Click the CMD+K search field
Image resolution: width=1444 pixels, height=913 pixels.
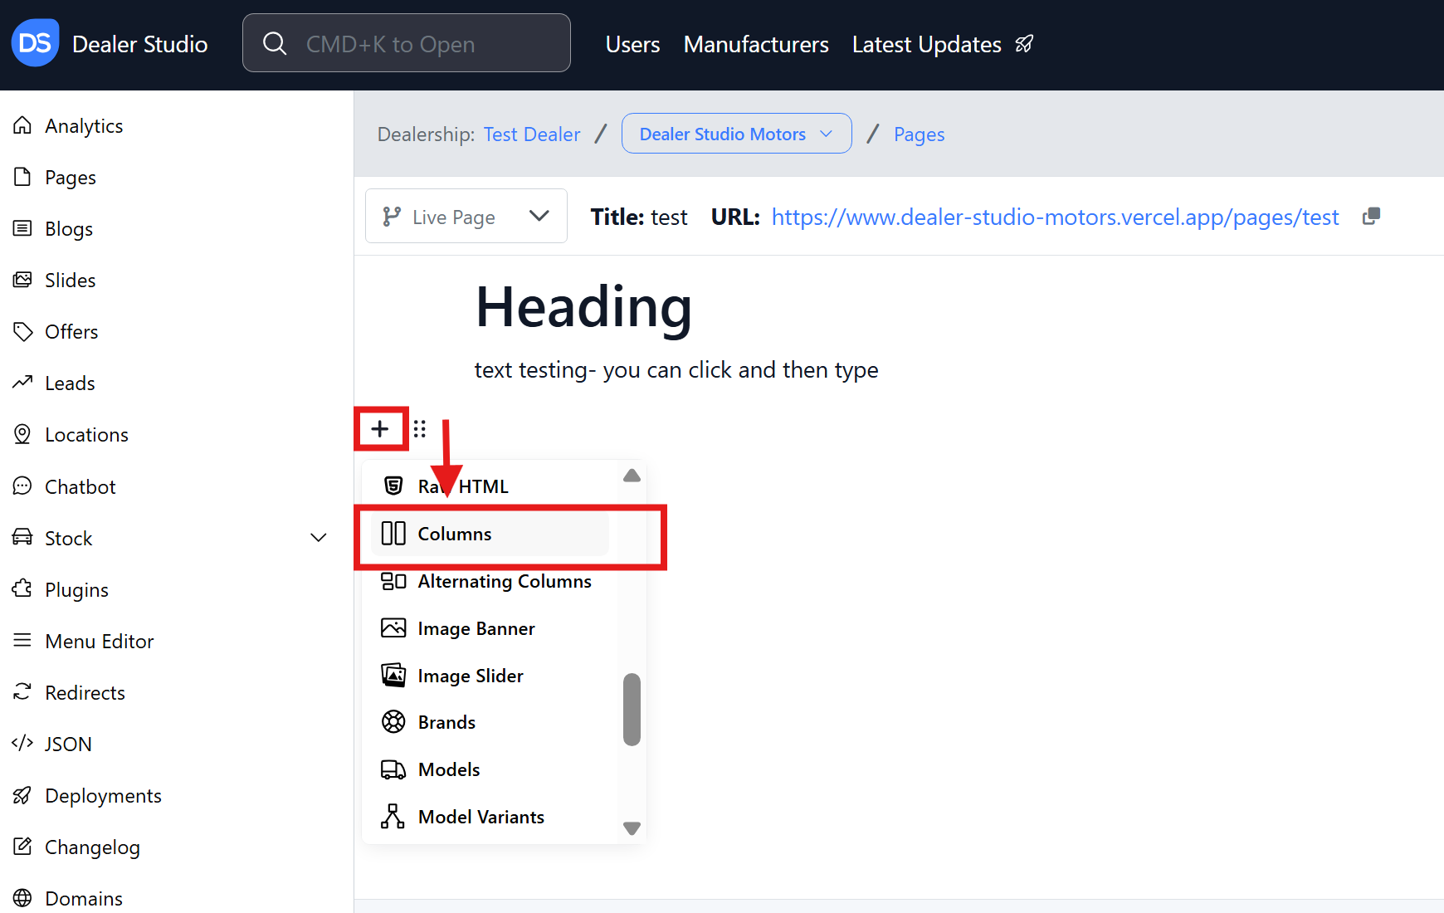[x=407, y=43]
